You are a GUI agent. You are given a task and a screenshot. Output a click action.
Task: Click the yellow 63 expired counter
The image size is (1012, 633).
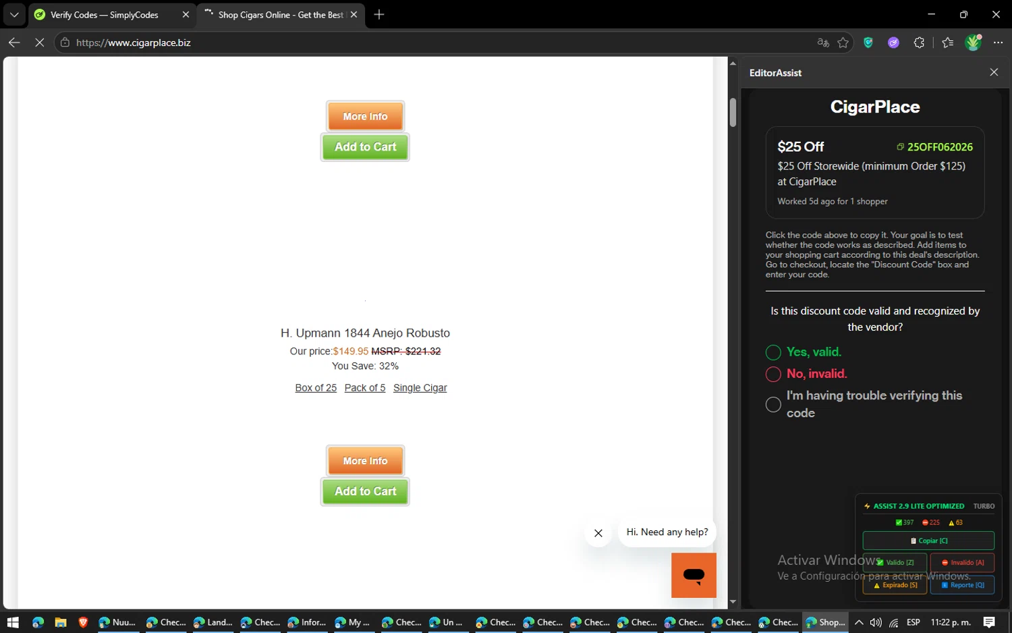click(x=955, y=522)
